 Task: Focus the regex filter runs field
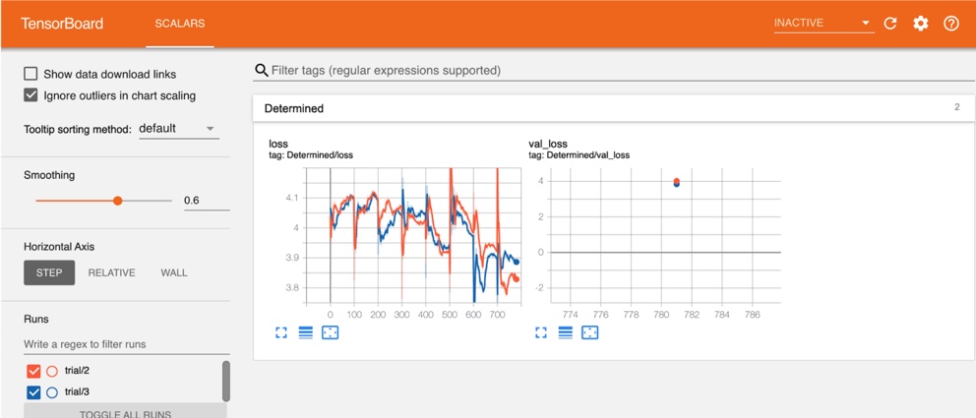point(126,344)
